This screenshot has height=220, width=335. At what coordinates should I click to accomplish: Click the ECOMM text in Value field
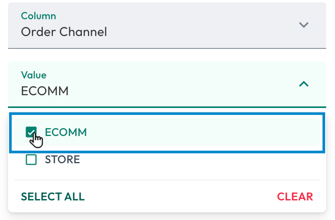tap(45, 91)
